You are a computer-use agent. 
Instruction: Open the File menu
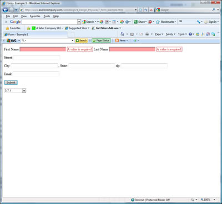(x=8, y=16)
